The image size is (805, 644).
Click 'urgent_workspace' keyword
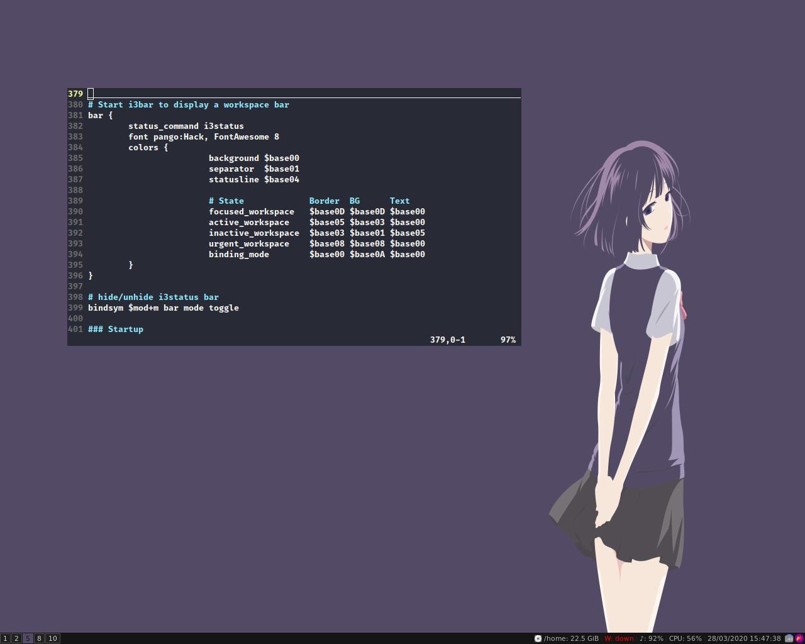[249, 243]
